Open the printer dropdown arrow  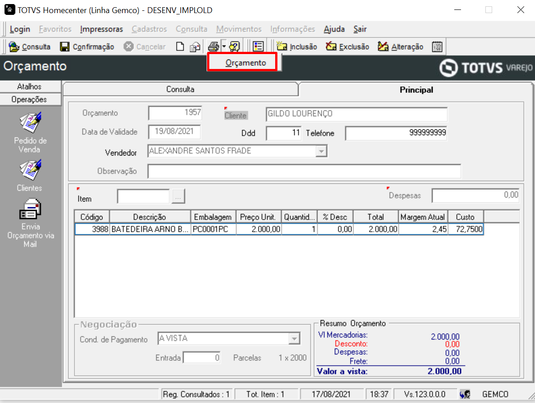(224, 46)
